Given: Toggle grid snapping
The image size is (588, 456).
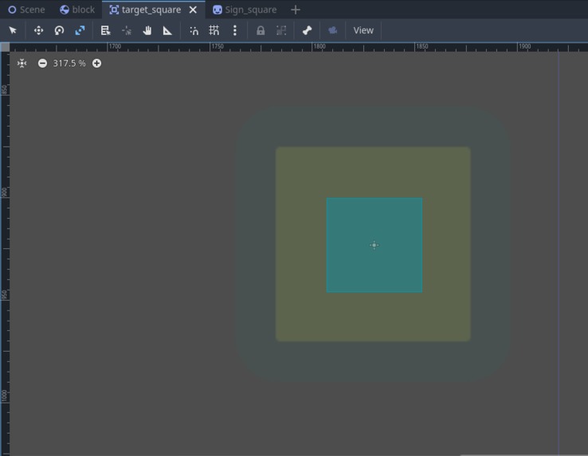Looking at the screenshot, I should [214, 30].
